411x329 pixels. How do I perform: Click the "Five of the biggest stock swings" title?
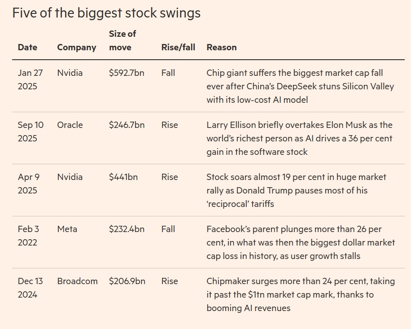tap(106, 13)
